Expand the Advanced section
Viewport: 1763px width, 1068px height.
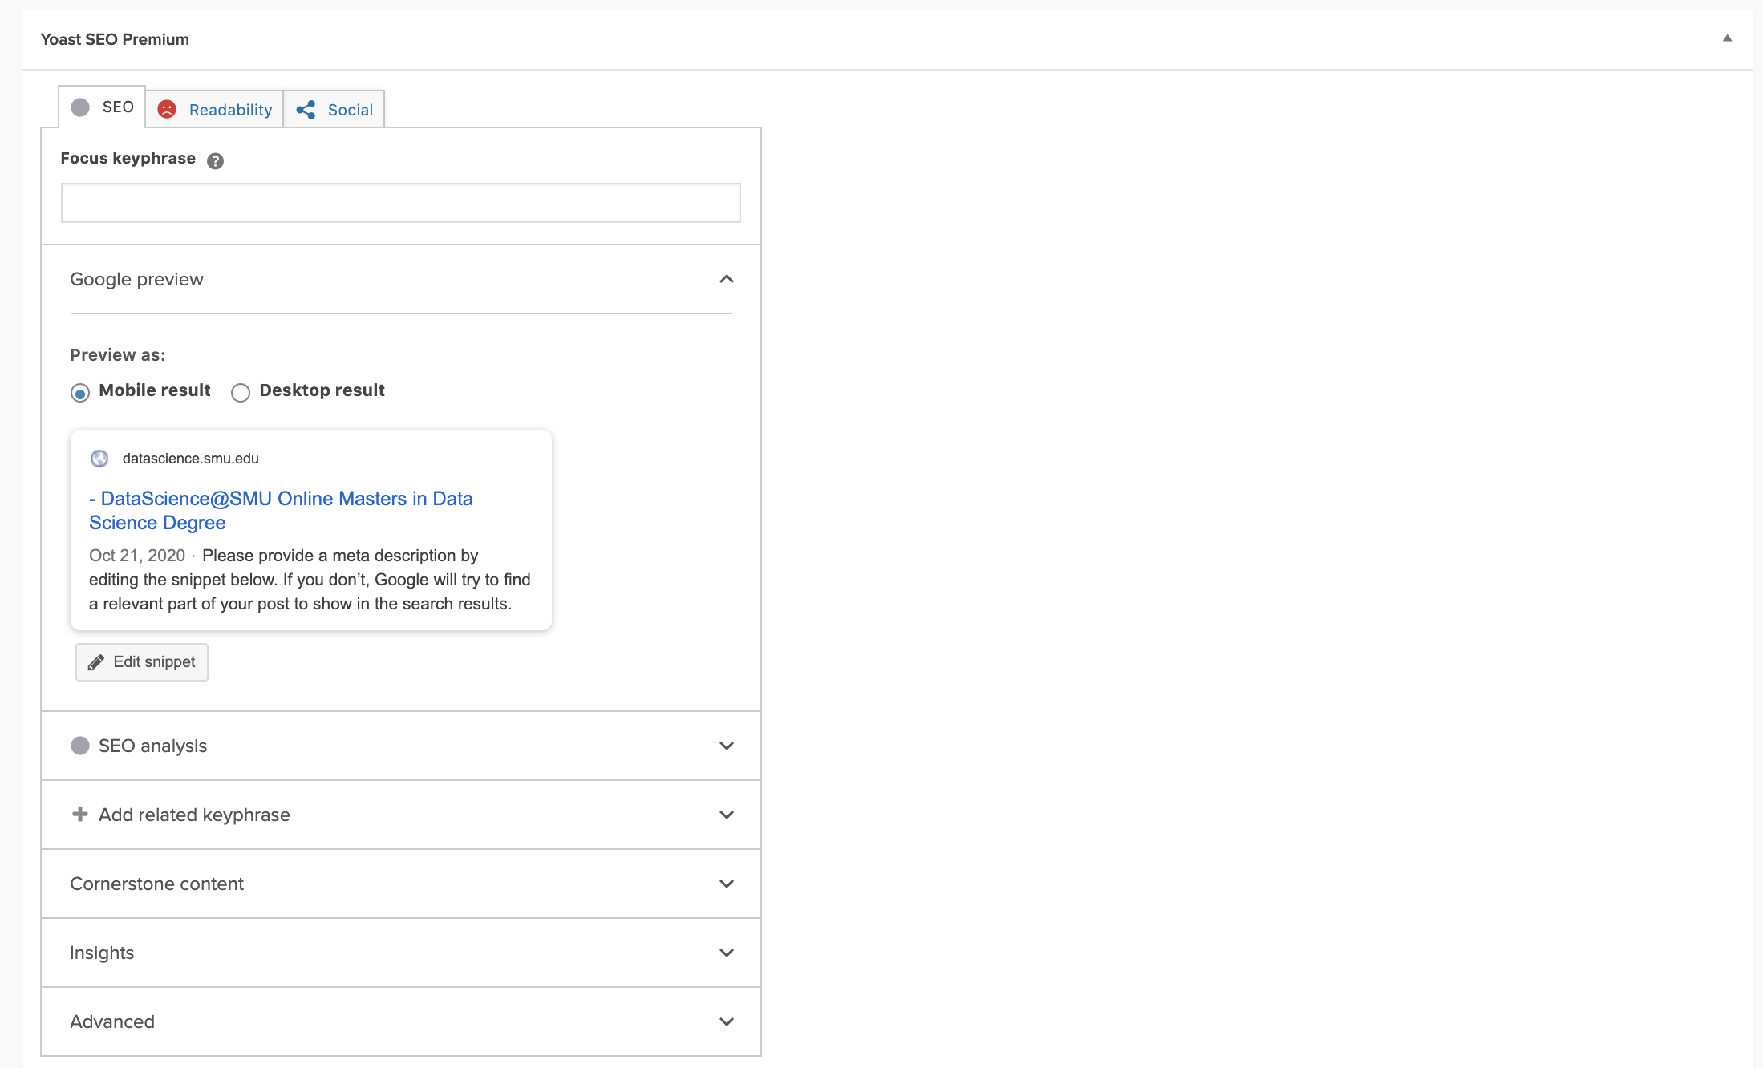[727, 1021]
